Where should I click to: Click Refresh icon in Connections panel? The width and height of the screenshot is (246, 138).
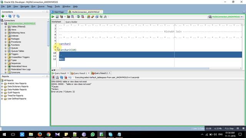10,16
